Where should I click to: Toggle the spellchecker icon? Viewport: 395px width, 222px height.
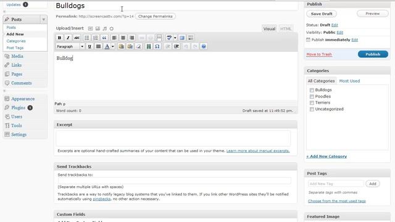pos(169,38)
